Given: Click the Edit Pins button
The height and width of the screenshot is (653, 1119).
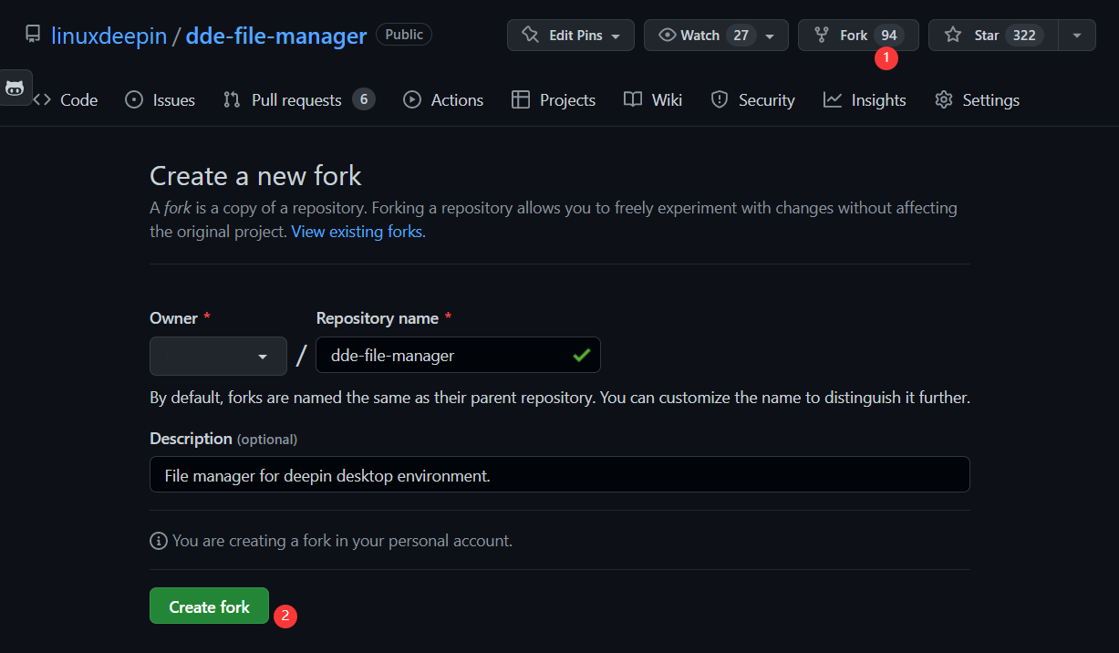Looking at the screenshot, I should [x=571, y=36].
